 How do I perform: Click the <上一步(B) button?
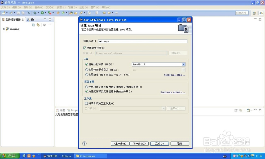click(120, 144)
